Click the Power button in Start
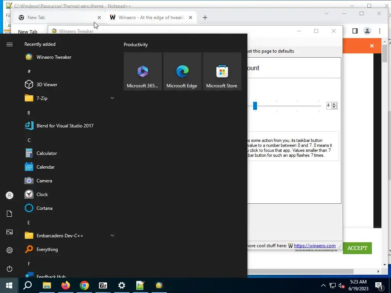This screenshot has width=391, height=293. (10, 269)
